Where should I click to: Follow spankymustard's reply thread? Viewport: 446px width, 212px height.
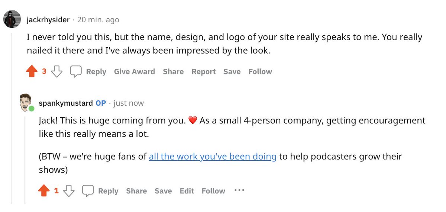point(213,191)
